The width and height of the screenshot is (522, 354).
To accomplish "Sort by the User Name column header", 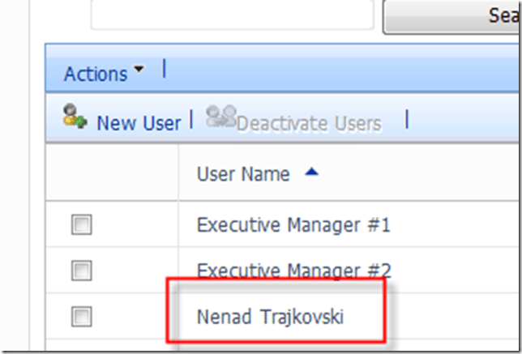I will point(242,173).
